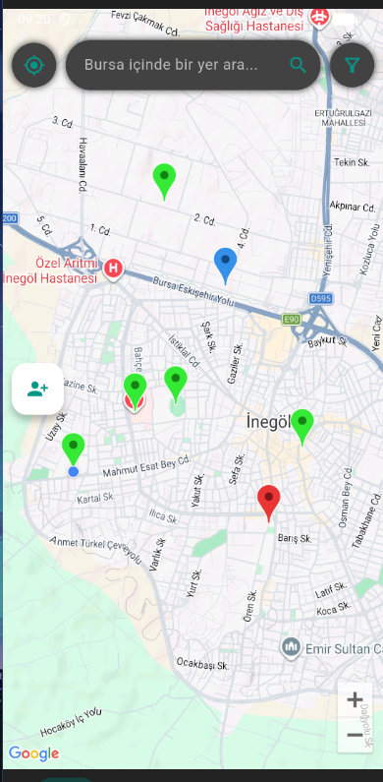The image size is (383, 782).
Task: Click the 'Ertuğrulgazi Mahallesi' label
Action: [344, 118]
